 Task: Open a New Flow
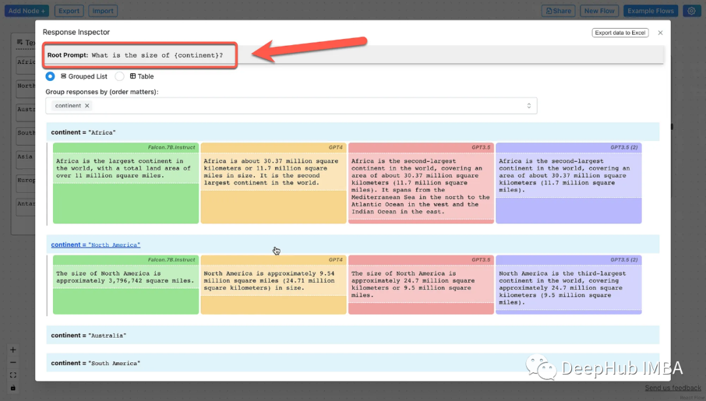point(599,11)
